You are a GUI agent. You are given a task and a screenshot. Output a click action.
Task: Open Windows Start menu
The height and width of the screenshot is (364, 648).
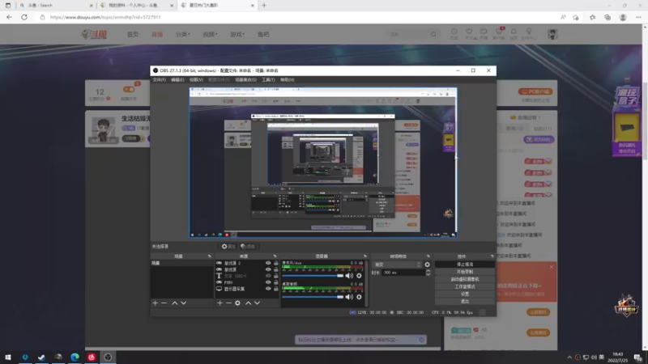coord(8,358)
